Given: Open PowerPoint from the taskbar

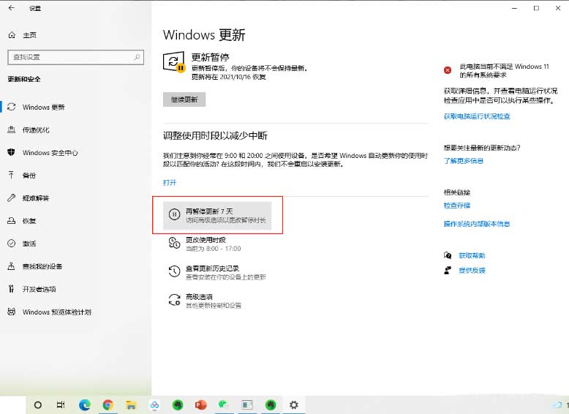Looking at the screenshot, I should click(200, 405).
